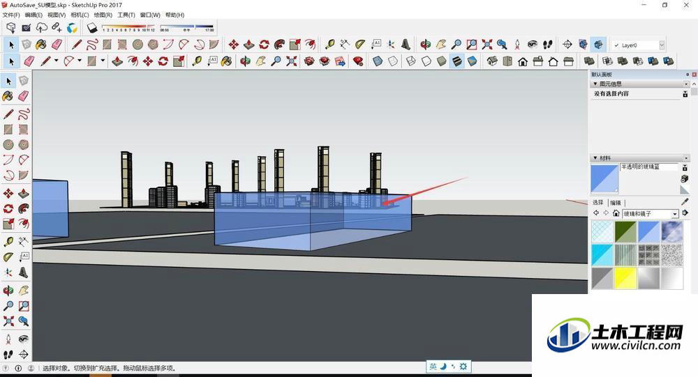Choose the Pie tool in the top toolbar
This screenshot has width=698, height=377.
(x=214, y=45)
